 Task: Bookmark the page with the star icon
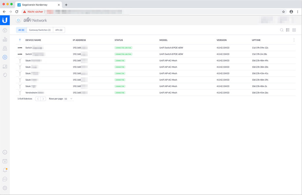tap(283, 12)
